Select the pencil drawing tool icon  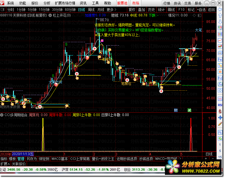click(x=220, y=124)
